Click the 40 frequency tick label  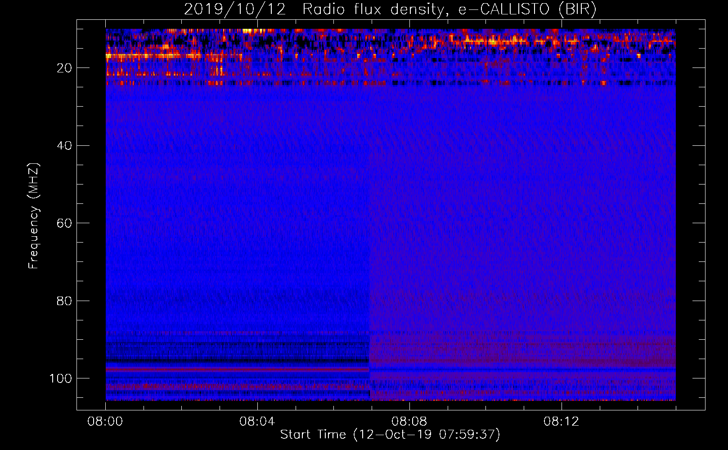tap(65, 146)
